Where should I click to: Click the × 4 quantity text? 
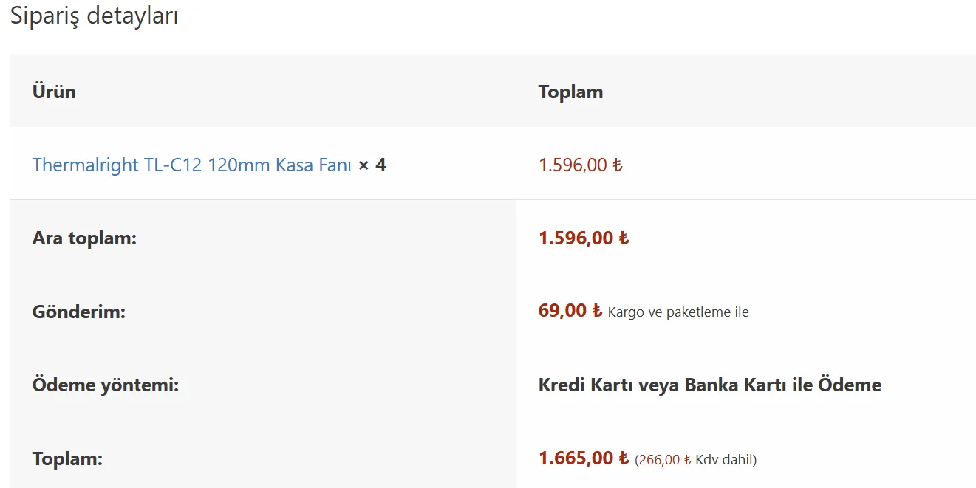tap(372, 165)
